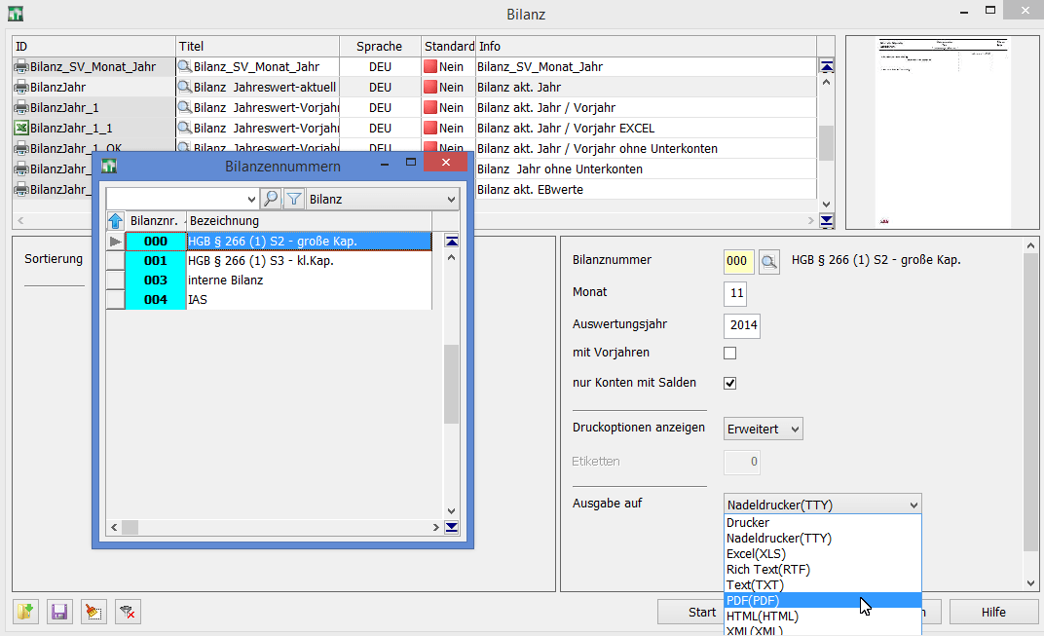Enable the 'mit Vorjahren' checkbox
The image size is (1044, 636).
point(729,353)
